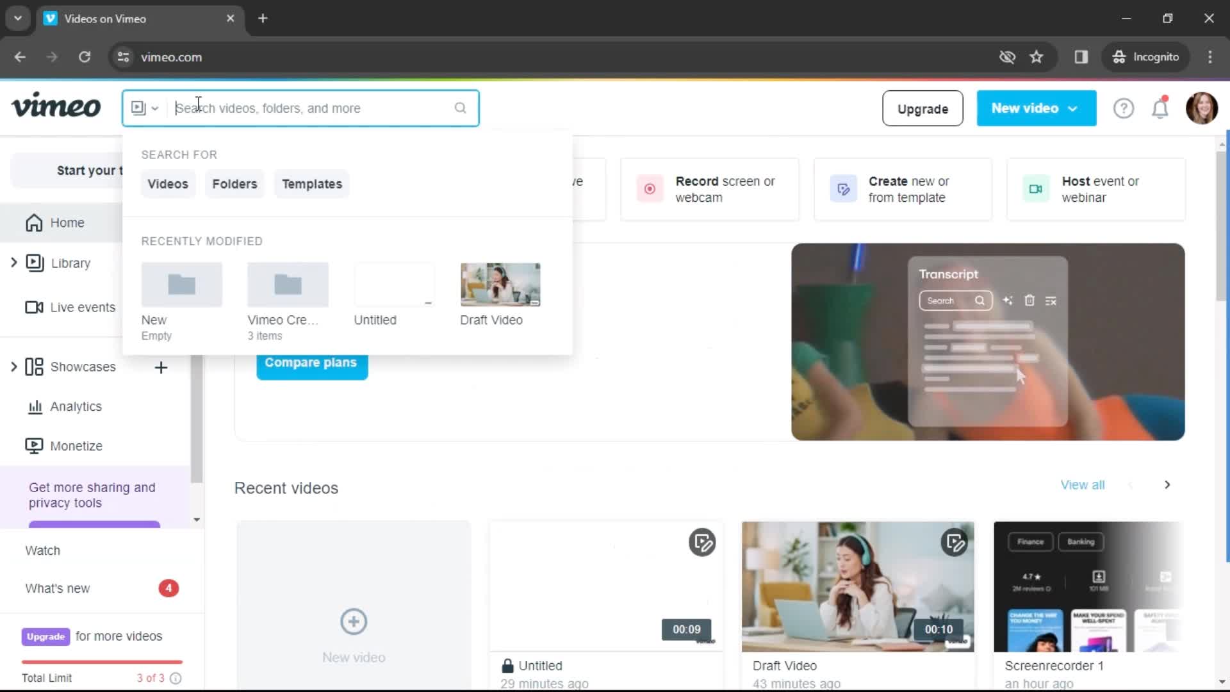
Task: Click the create-from-template icon
Action: point(843,189)
